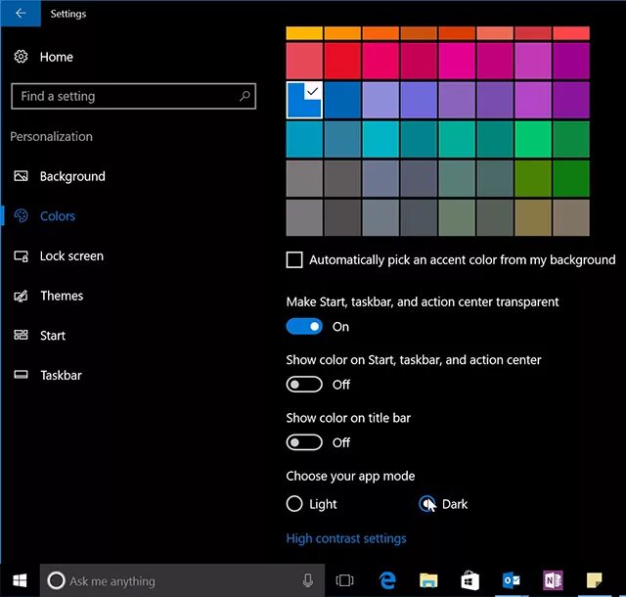Pick the selected blue accent swatch with checkmark
Screen dimensions: 626x597
(304, 100)
